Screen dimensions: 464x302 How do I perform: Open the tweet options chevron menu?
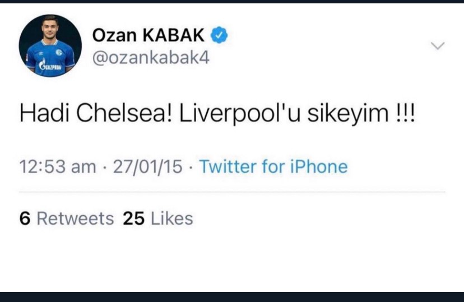[x=437, y=45]
